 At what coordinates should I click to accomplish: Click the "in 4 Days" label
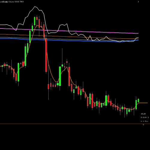point(144,121)
